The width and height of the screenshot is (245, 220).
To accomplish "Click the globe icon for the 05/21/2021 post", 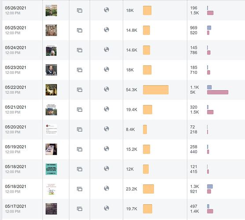I will (x=106, y=109).
